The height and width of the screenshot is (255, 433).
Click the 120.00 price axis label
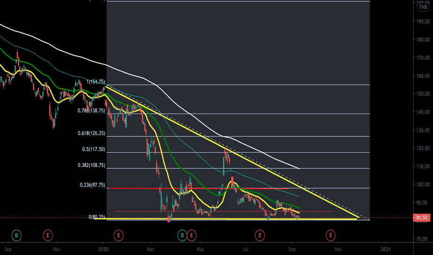(x=423, y=148)
